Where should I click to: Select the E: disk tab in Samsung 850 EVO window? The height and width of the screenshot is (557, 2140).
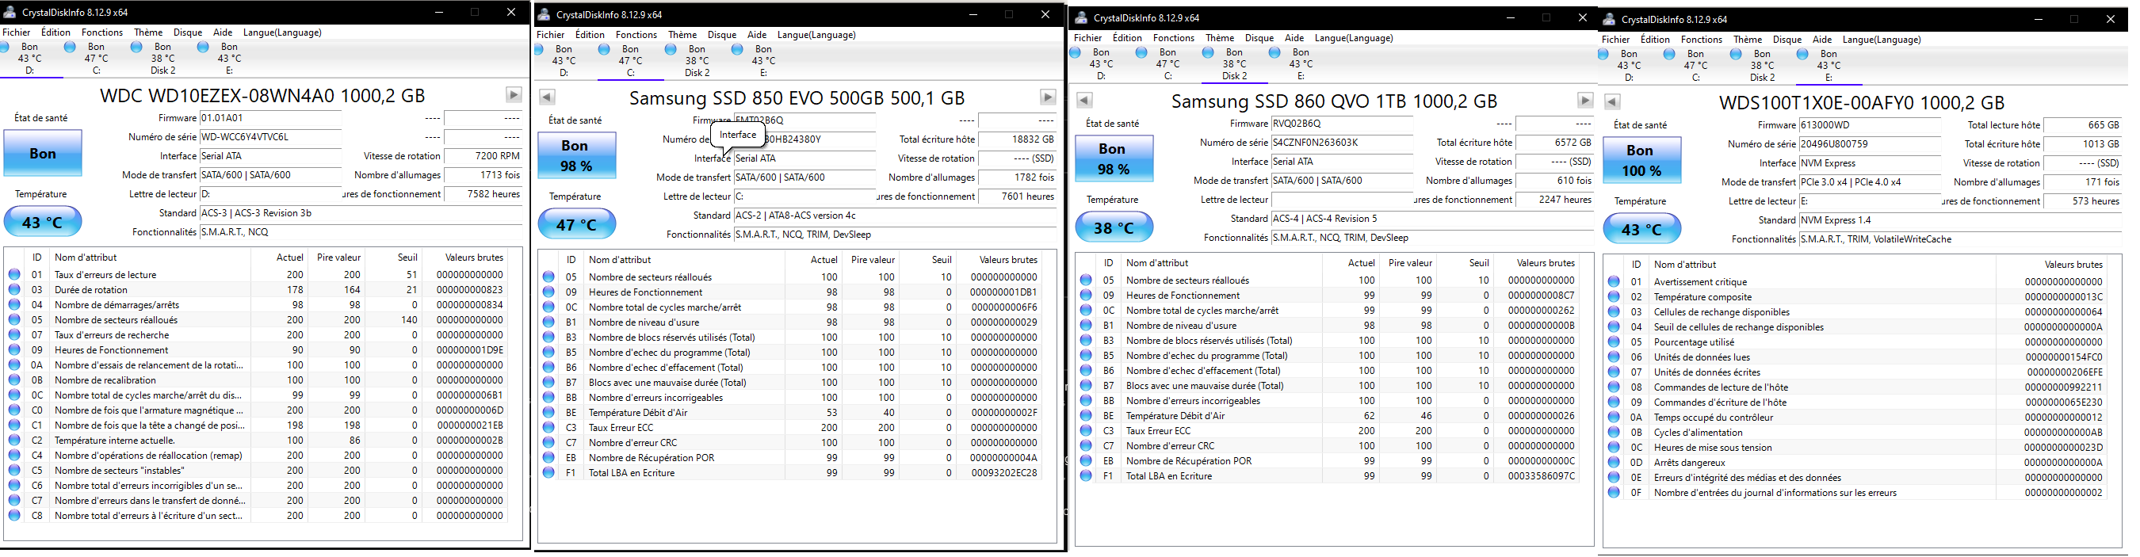(x=763, y=60)
